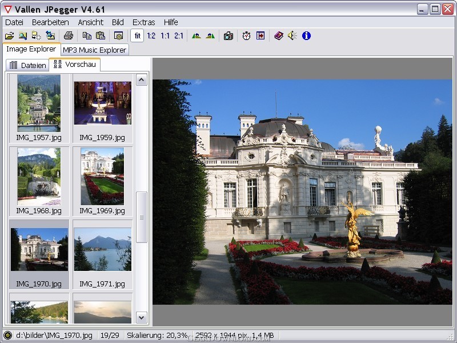Open a file with the folder icon
The image size is (457, 343).
tap(9, 36)
